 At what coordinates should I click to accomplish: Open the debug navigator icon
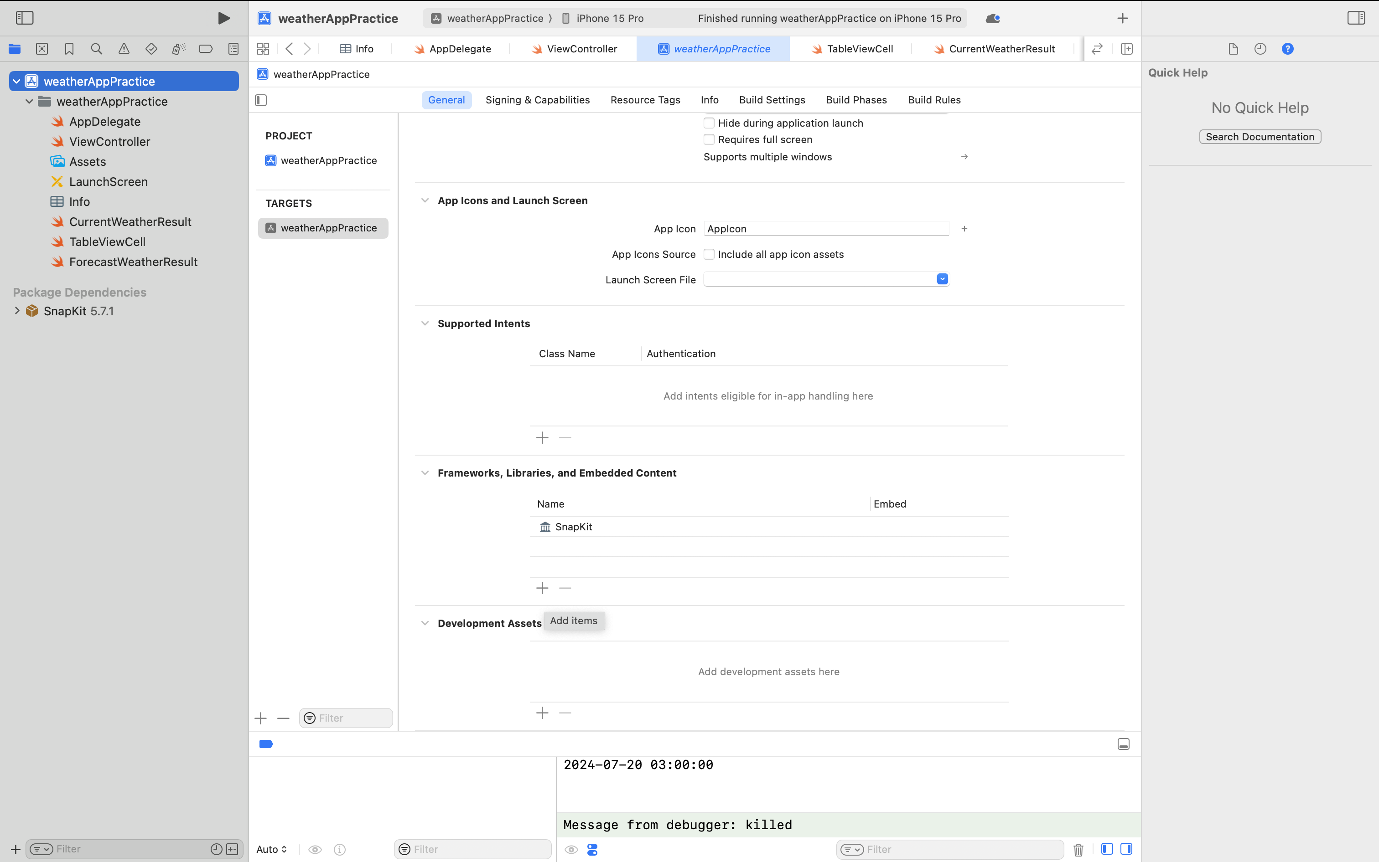point(179,49)
